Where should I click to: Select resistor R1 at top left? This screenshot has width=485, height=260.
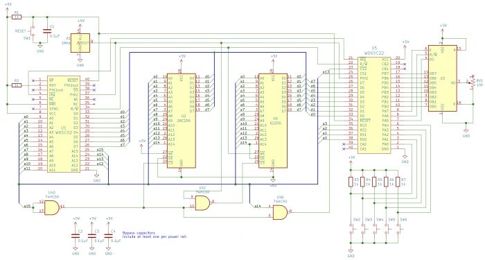tap(17, 17)
